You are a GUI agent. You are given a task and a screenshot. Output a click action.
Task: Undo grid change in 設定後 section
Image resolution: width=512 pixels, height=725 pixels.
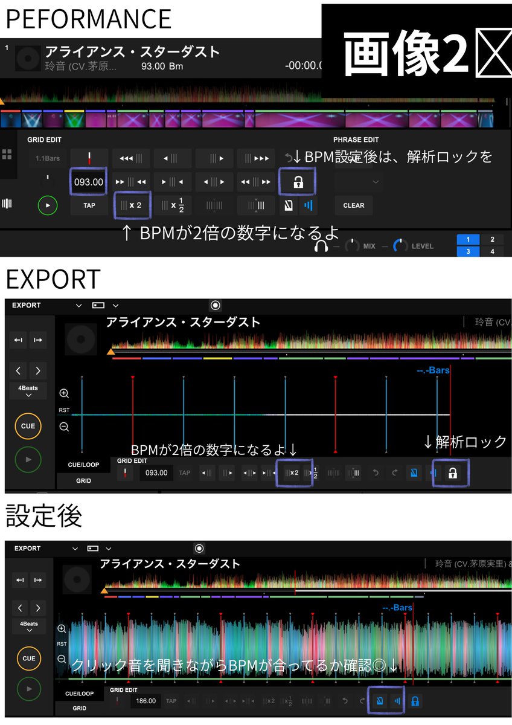pos(345,701)
